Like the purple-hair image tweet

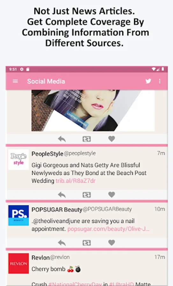[112, 139]
